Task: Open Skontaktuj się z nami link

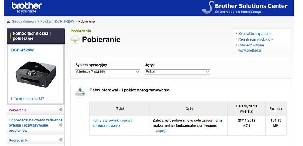Action: (x=255, y=34)
